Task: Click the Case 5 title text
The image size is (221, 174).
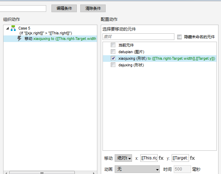Action: (x=24, y=28)
